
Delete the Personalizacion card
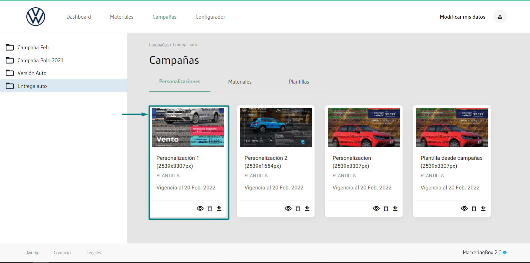coord(386,208)
